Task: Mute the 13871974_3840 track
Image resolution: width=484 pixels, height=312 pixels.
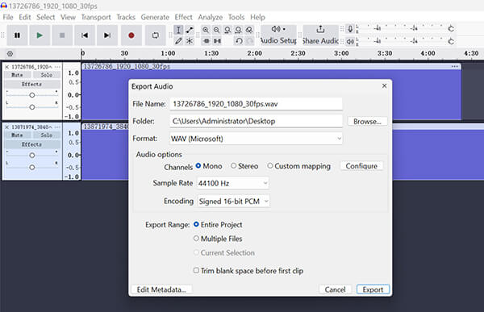Action: (x=17, y=135)
